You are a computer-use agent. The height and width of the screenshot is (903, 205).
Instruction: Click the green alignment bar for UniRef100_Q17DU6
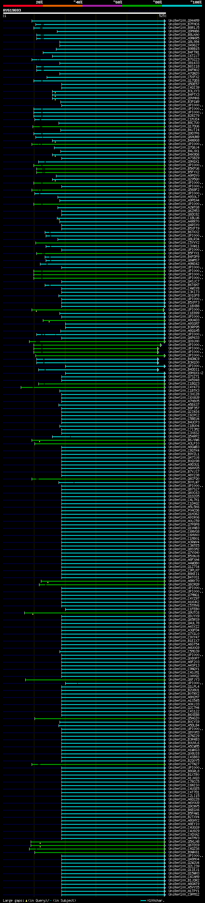tap(99, 127)
